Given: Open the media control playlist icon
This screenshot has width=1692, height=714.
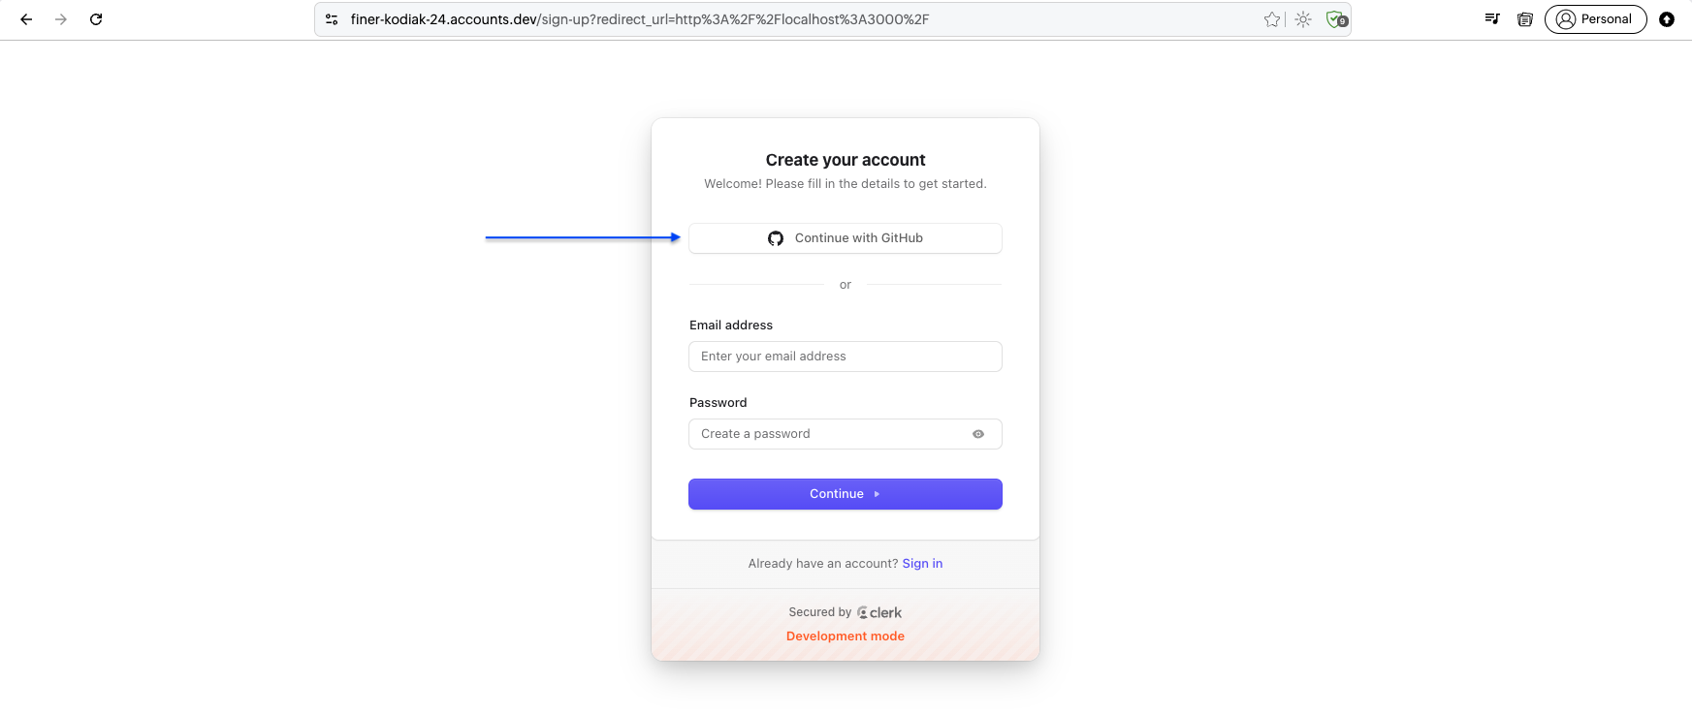Looking at the screenshot, I should point(1492,19).
